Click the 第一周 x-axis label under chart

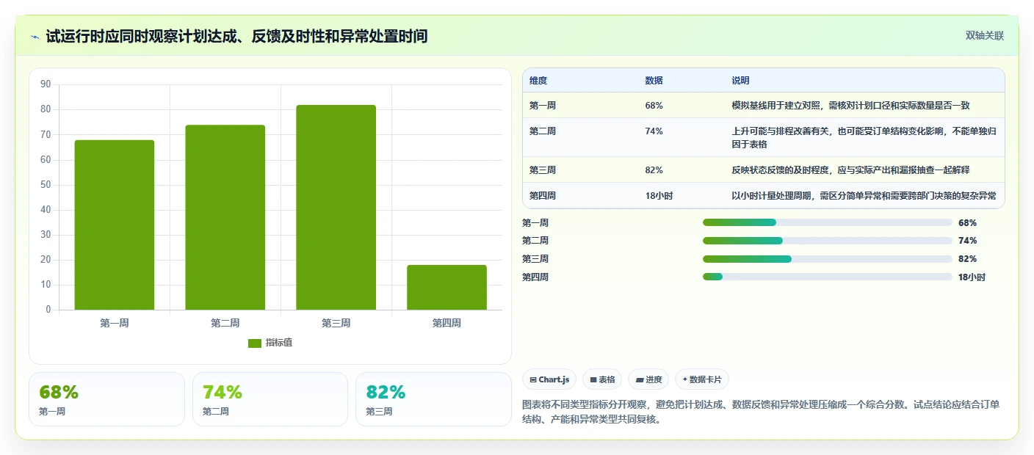coord(115,323)
